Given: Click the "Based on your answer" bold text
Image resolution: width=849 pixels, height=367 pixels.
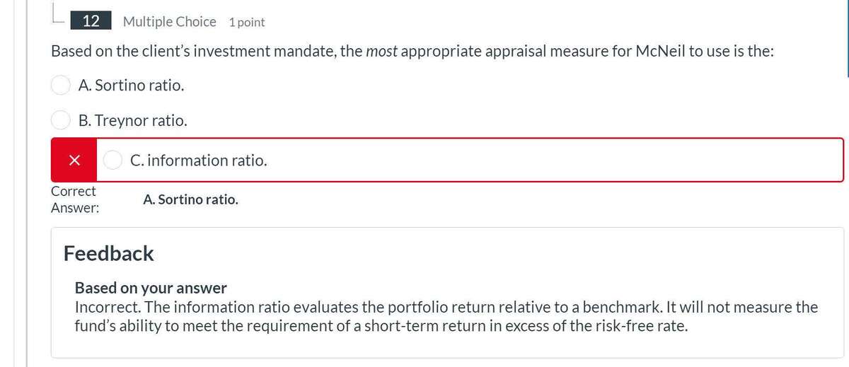Looking at the screenshot, I should pyautogui.click(x=151, y=288).
